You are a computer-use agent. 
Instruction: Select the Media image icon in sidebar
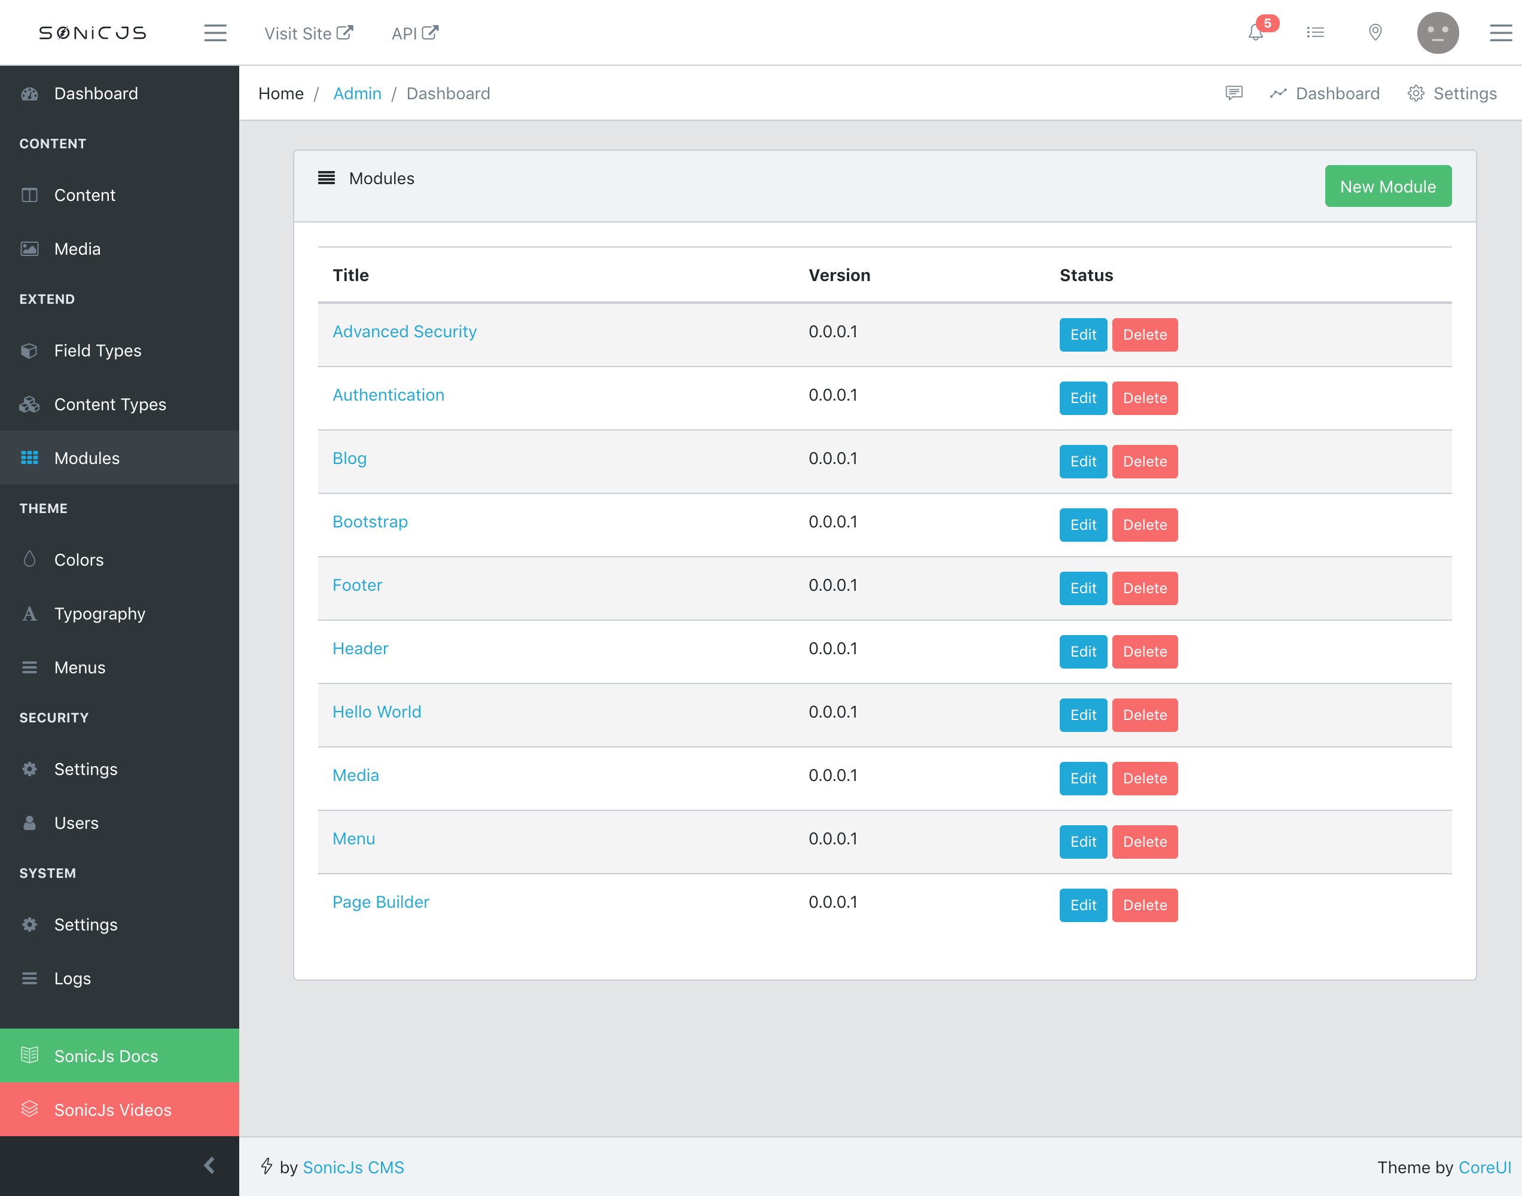pos(30,249)
